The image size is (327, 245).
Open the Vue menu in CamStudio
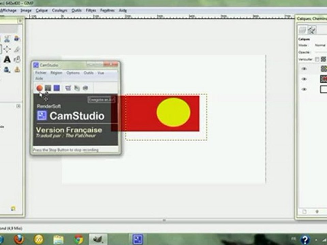(x=101, y=73)
